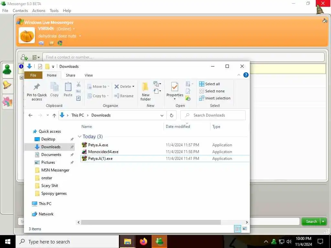
Task: Open the Messenger Contacts menu
Action: pos(20,11)
